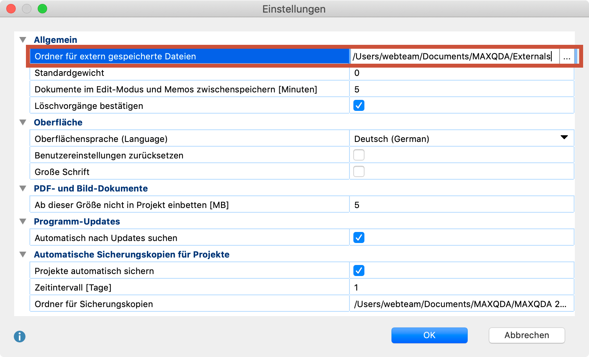The height and width of the screenshot is (357, 589).
Task: Edit the Ab dieser Größe MB value
Action: (462, 205)
